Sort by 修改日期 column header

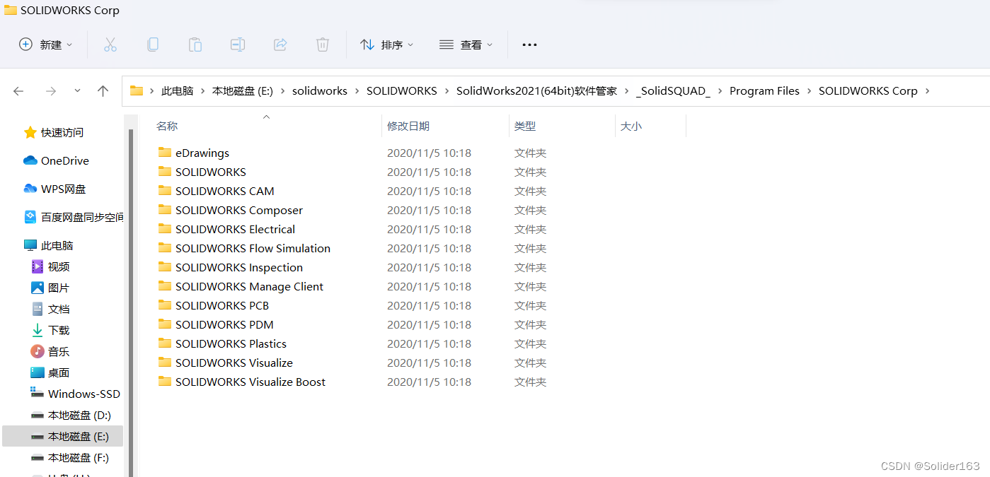408,126
